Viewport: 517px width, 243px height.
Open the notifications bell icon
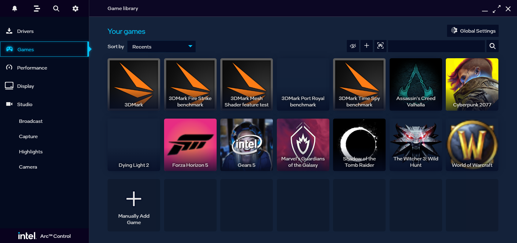(x=14, y=9)
